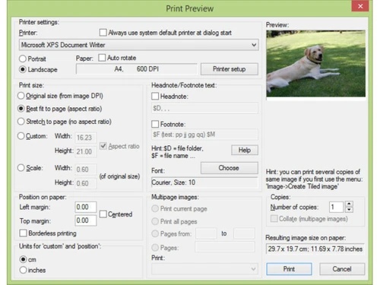Viewport: 380px width, 285px height.
Task: Click the Left margin field
Action: [x=86, y=207]
